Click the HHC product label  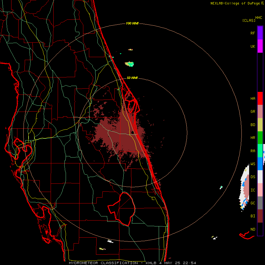pos(259,18)
